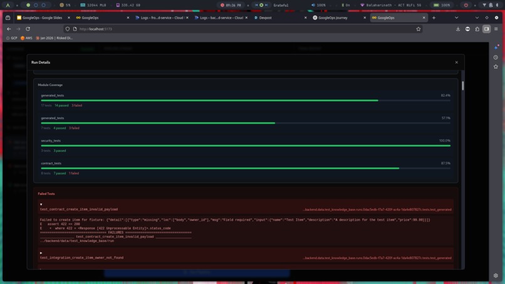This screenshot has height=284, width=505.
Task: Open the Firefox View tab icon
Action: pos(8,18)
